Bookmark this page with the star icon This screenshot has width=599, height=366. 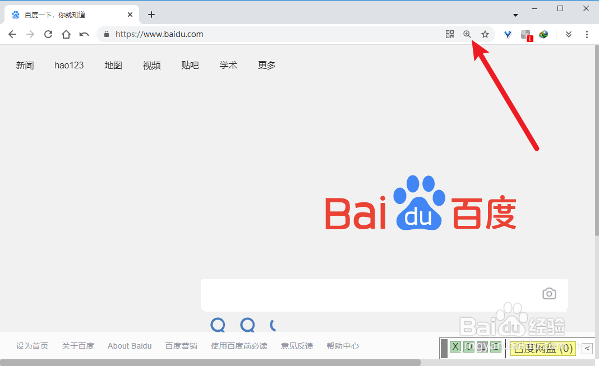[x=485, y=34]
